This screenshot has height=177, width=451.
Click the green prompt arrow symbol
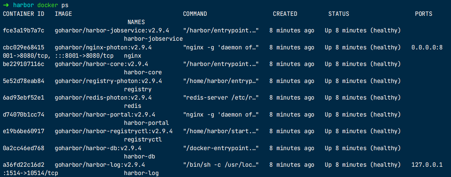(6, 5)
